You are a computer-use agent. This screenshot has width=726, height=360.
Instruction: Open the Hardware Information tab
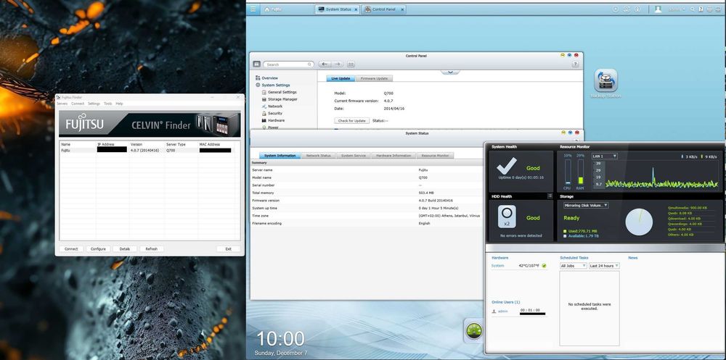pyautogui.click(x=393, y=156)
